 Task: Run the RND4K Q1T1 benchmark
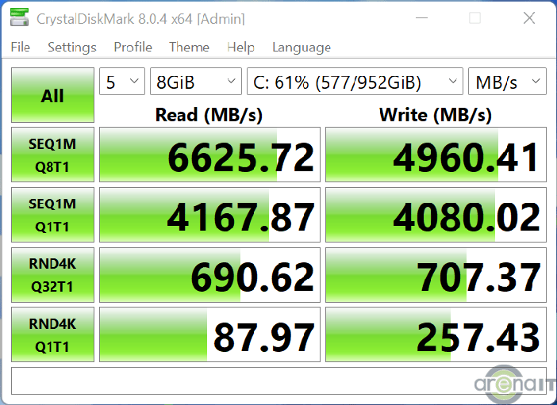[x=52, y=334]
